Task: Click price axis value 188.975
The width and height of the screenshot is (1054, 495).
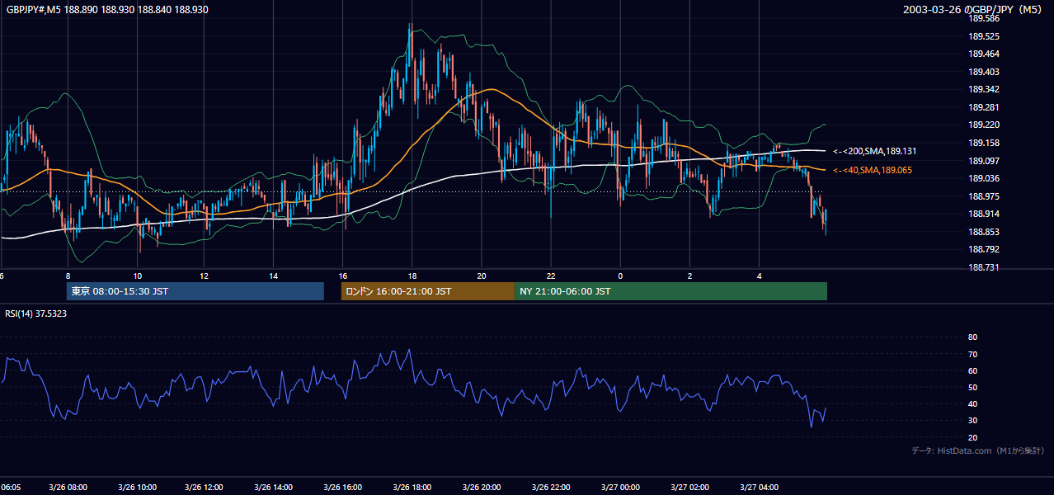Action: [x=983, y=196]
